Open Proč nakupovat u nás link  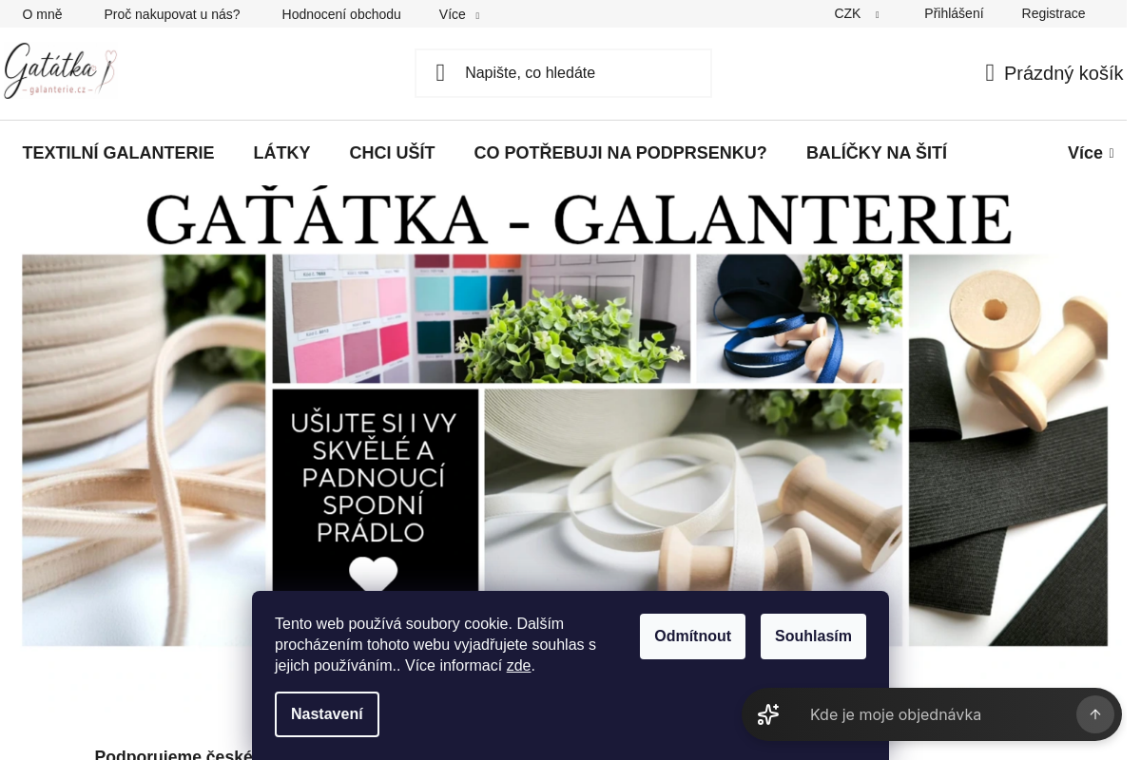172,14
